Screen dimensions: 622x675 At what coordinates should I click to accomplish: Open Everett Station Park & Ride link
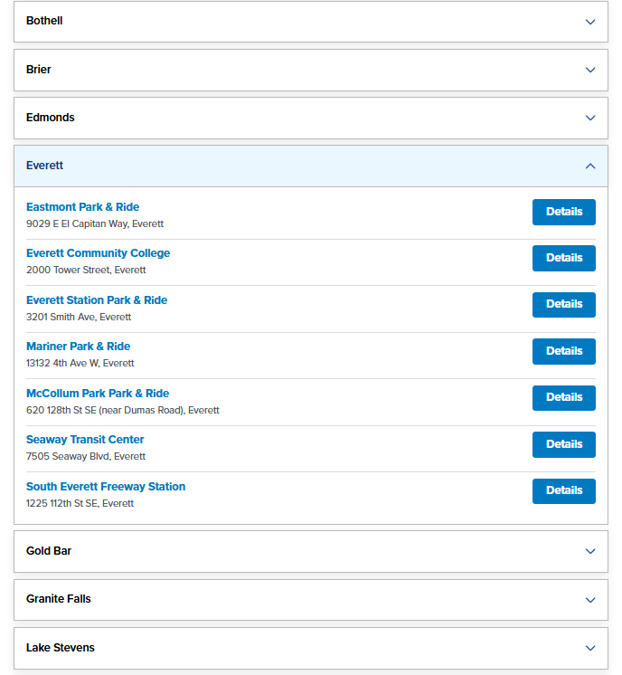(97, 300)
